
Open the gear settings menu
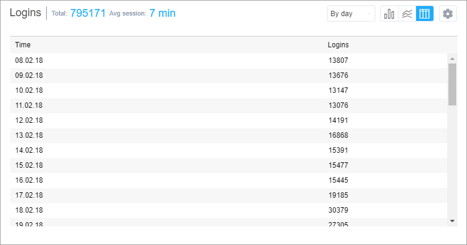click(448, 14)
